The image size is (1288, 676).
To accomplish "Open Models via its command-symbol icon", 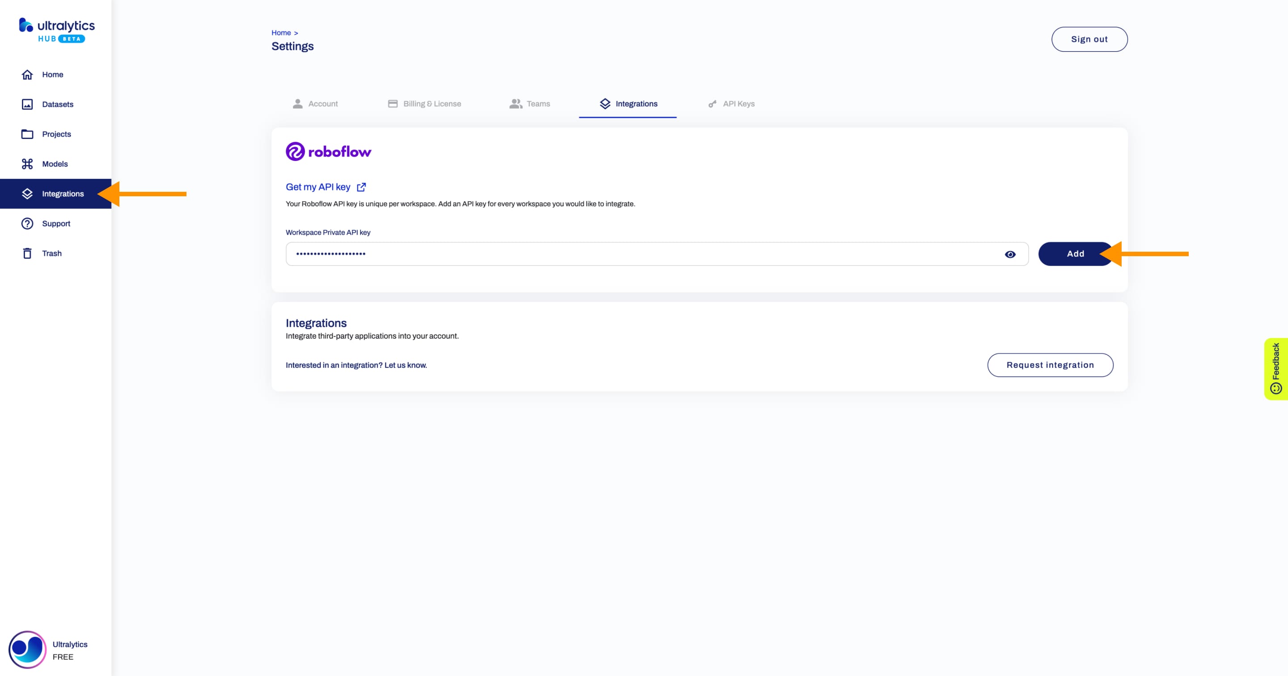I will (x=27, y=164).
